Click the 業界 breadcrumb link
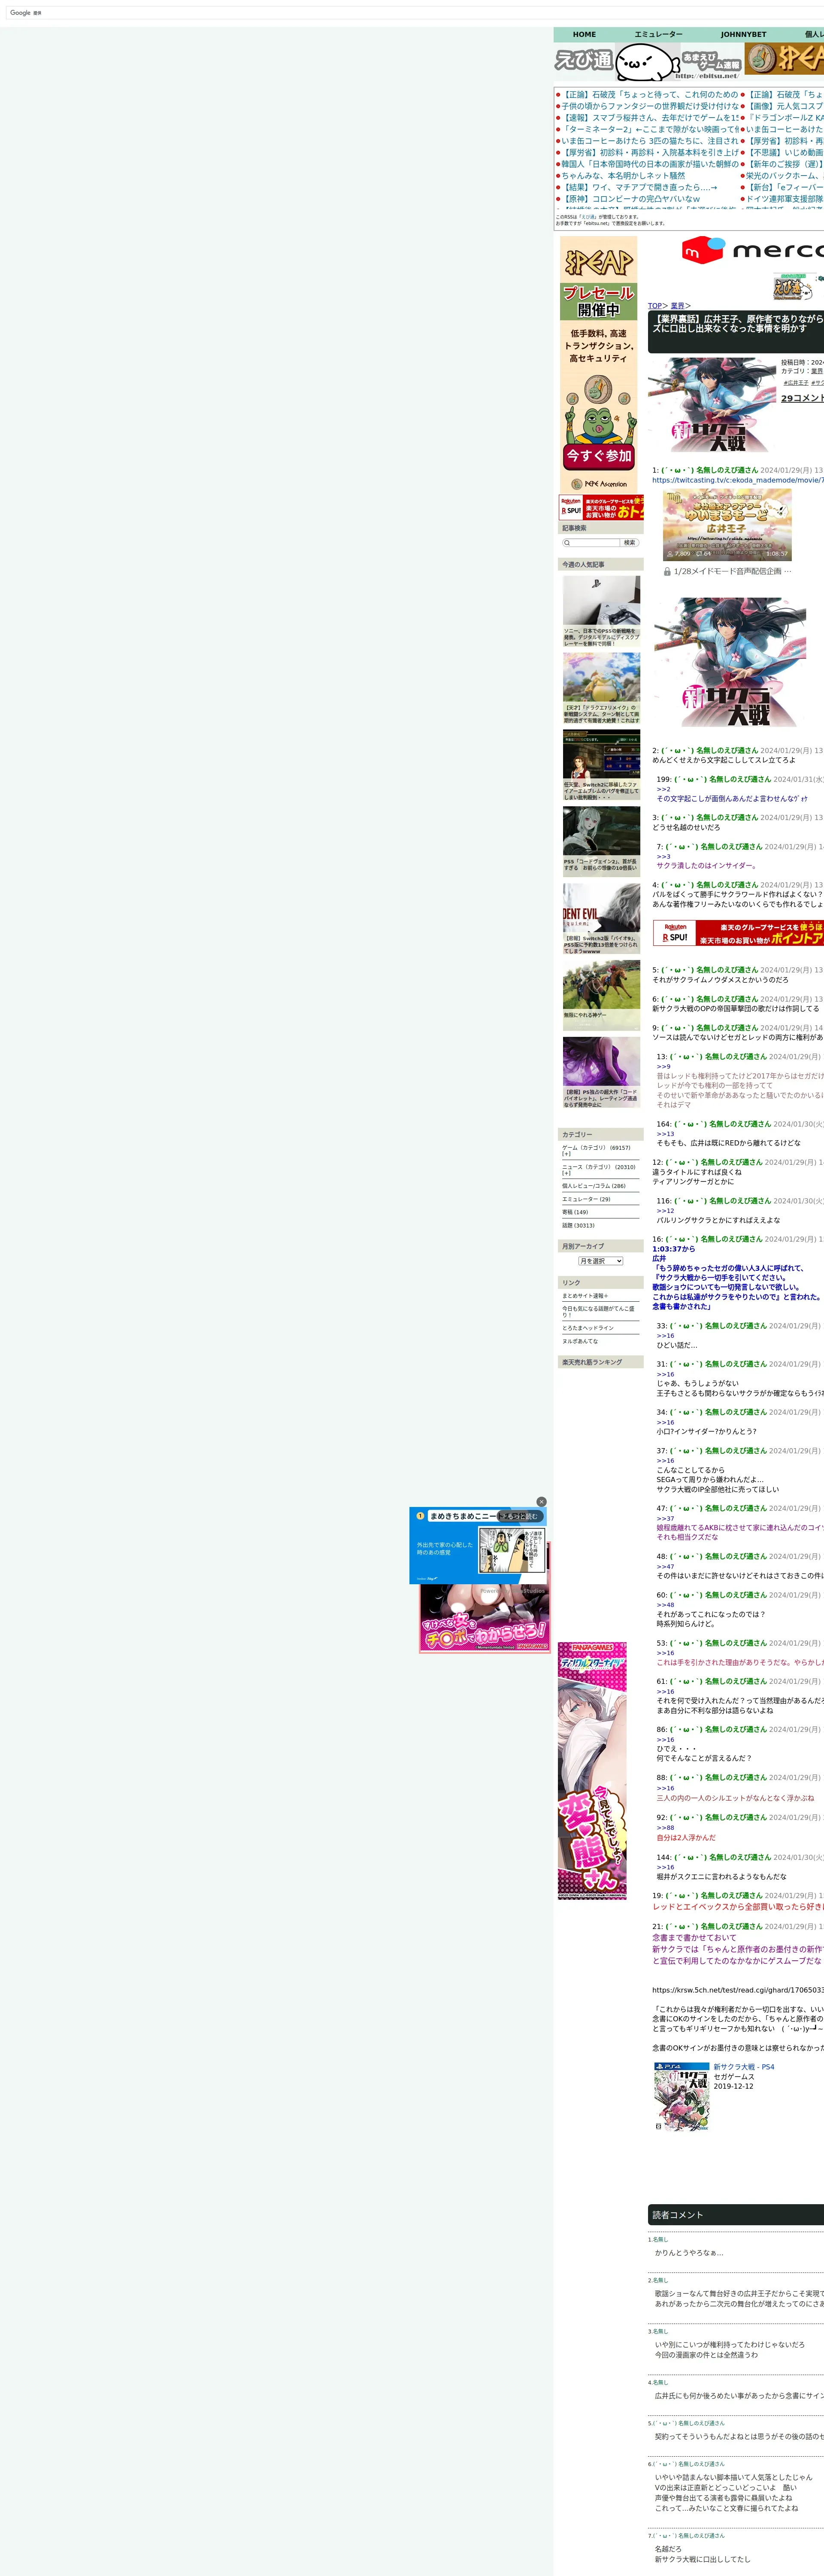This screenshot has width=824, height=2576. point(677,306)
